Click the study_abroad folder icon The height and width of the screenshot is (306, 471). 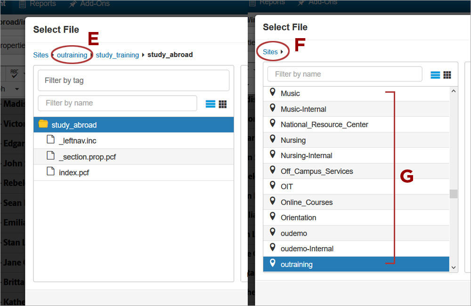[x=43, y=124]
